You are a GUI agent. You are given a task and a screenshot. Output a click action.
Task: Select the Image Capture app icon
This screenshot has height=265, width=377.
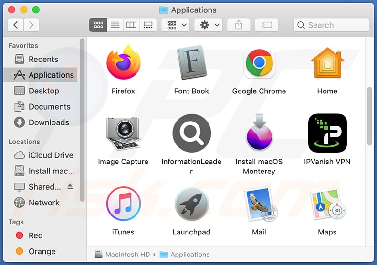point(123,133)
